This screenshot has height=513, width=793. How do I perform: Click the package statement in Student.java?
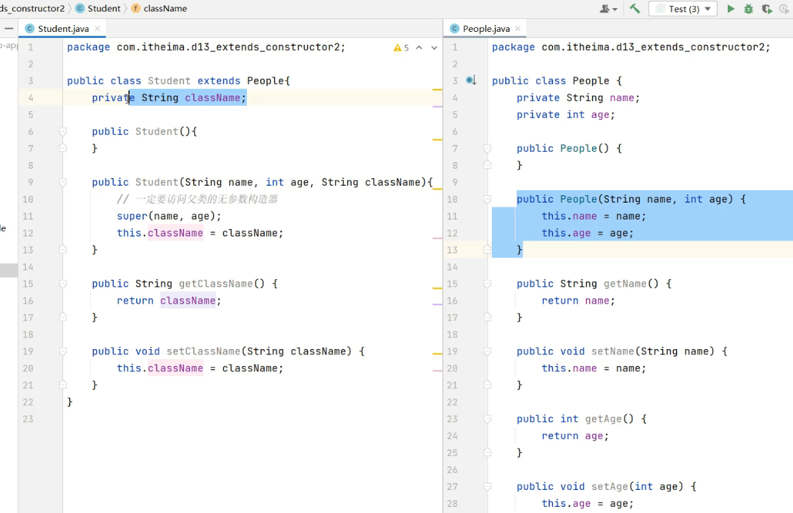point(206,47)
